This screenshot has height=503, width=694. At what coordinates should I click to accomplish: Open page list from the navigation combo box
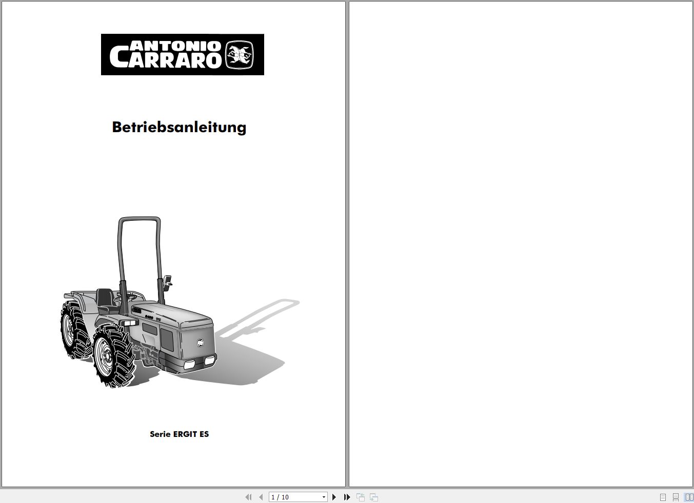[323, 497]
